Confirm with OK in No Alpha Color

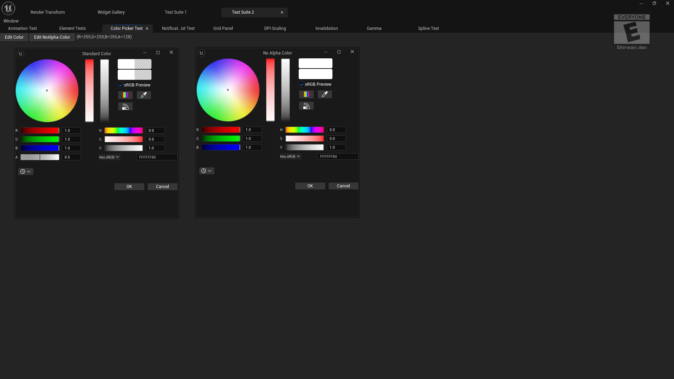pyautogui.click(x=310, y=186)
